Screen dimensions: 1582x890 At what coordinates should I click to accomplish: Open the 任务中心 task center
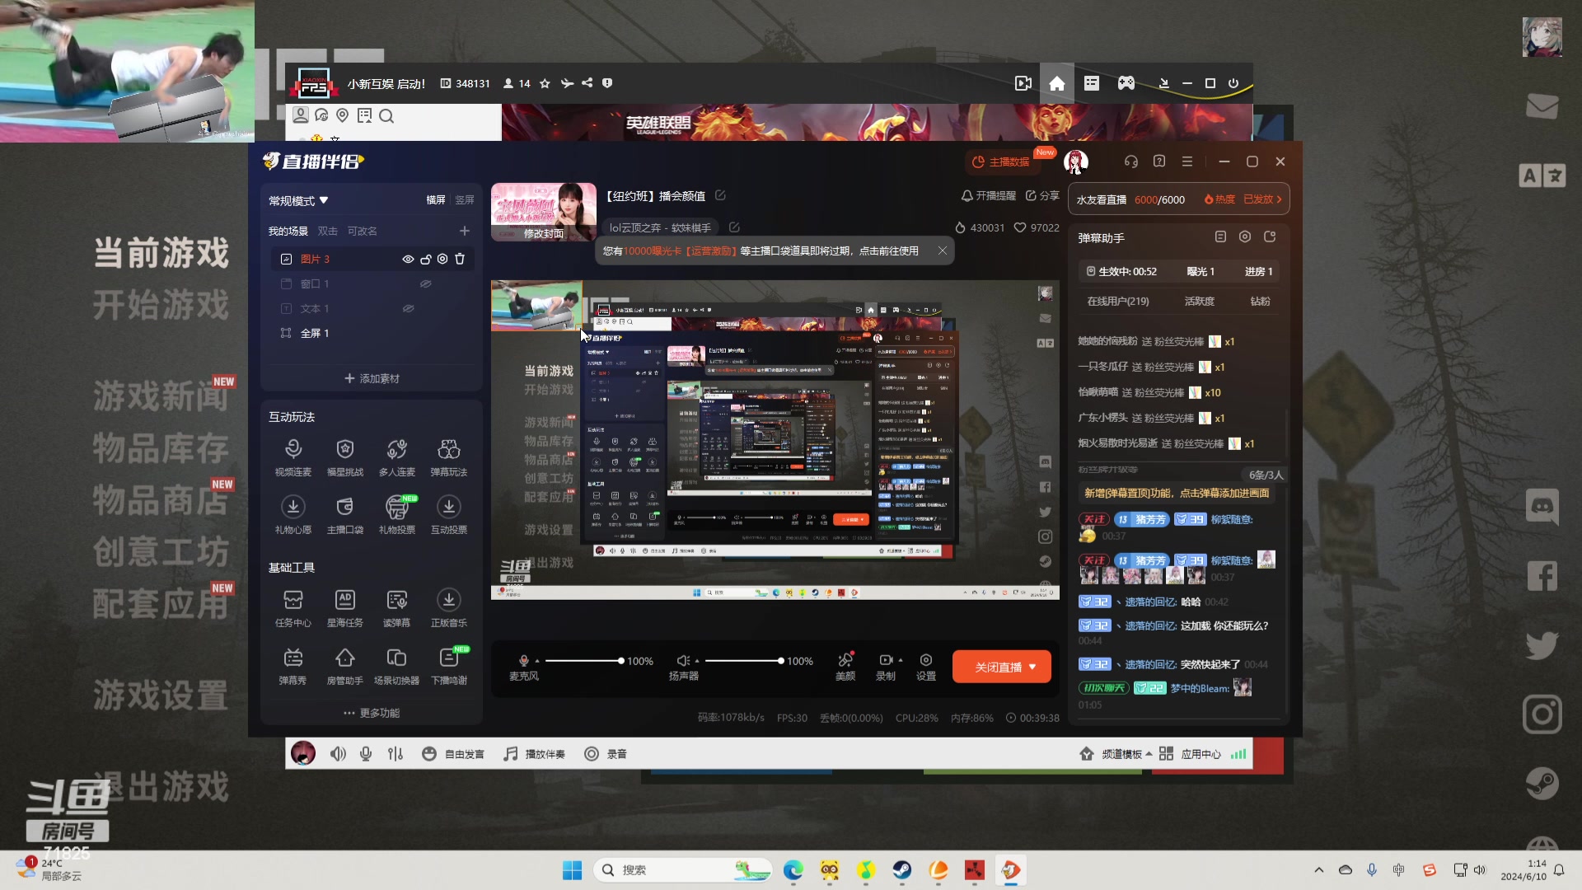(x=293, y=608)
